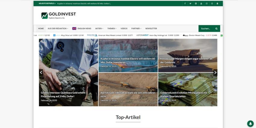The height and width of the screenshot is (128, 256).
Task: Click date Februar 12, 2025 under Barrick article
Action: (108, 100)
